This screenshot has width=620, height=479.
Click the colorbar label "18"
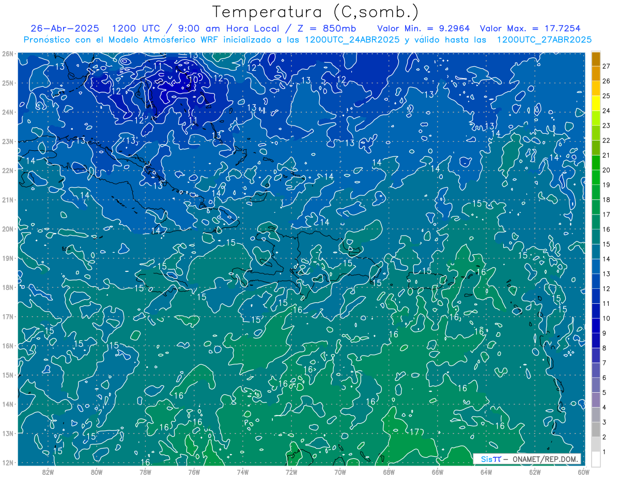point(607,200)
